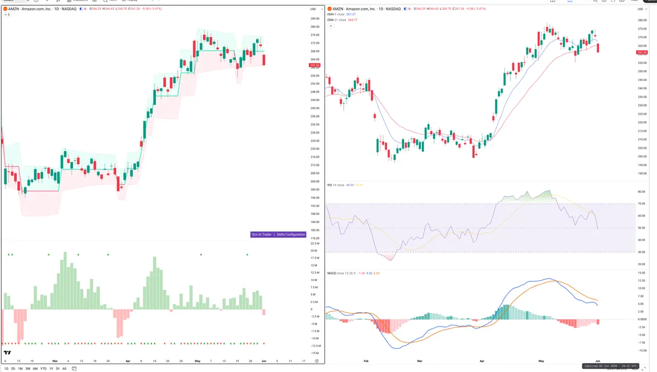Image resolution: width=657 pixels, height=372 pixels.
Task: Open the Delta Configuration label
Action: pos(291,234)
